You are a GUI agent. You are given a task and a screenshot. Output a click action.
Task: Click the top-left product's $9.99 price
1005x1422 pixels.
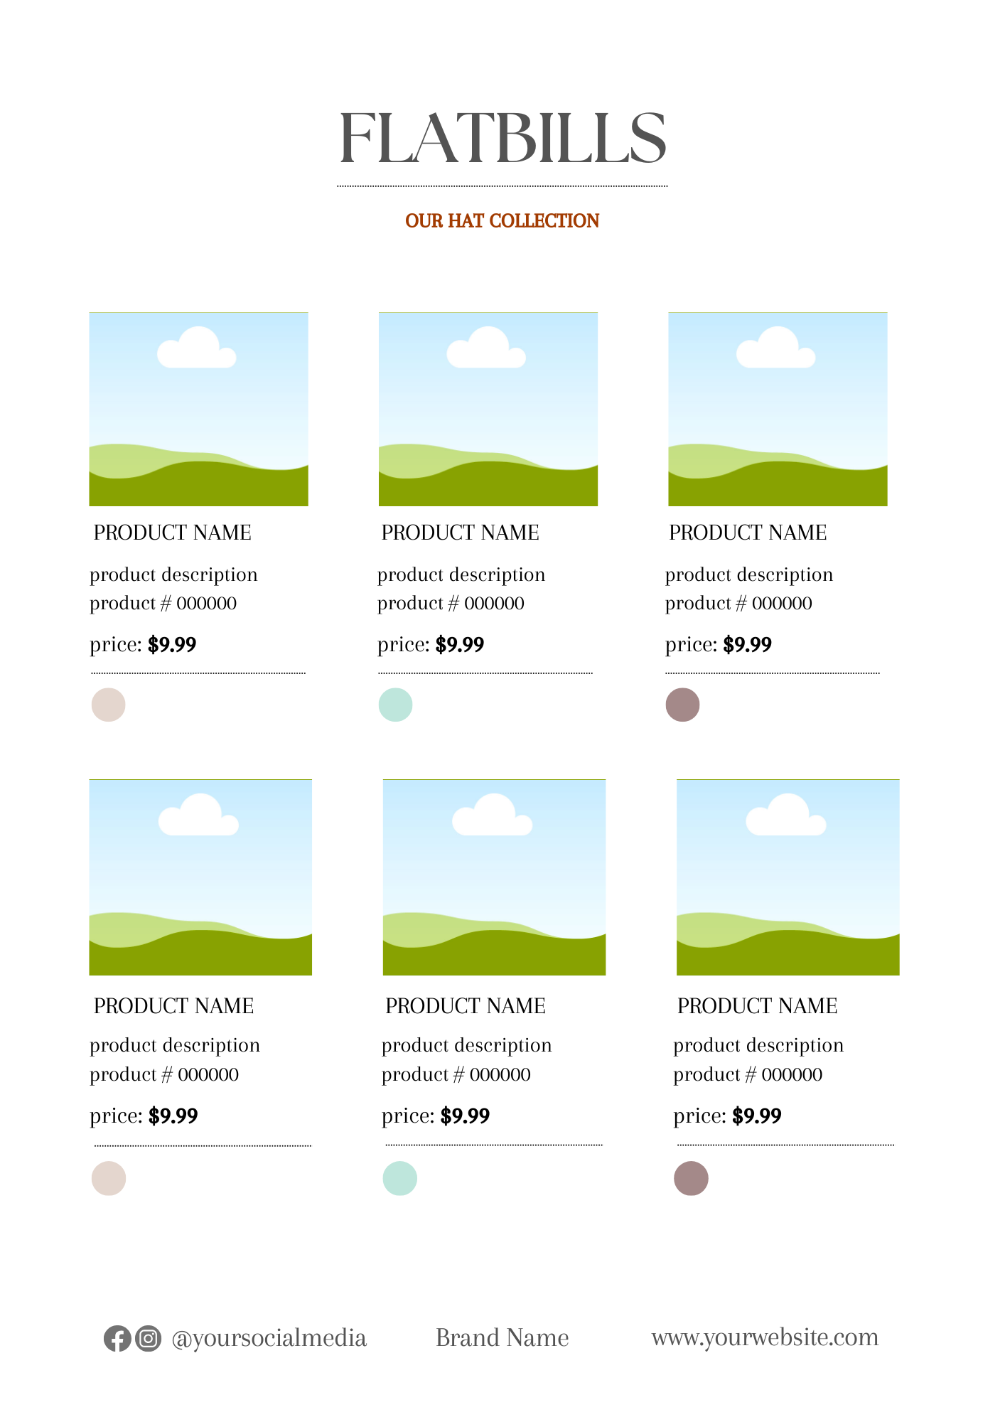(172, 645)
